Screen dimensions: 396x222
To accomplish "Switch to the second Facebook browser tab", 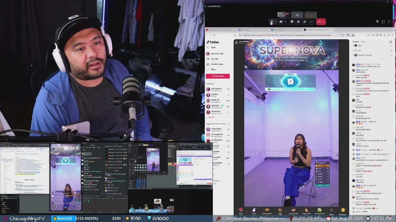I will point(285,30).
